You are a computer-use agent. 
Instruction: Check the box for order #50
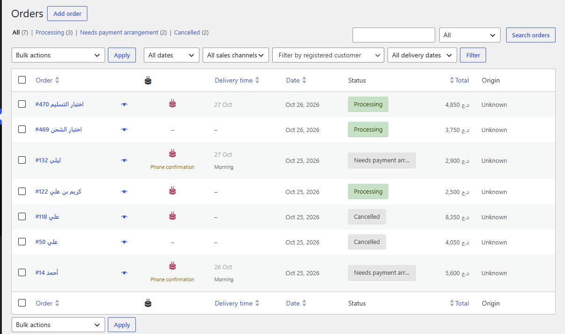22,242
